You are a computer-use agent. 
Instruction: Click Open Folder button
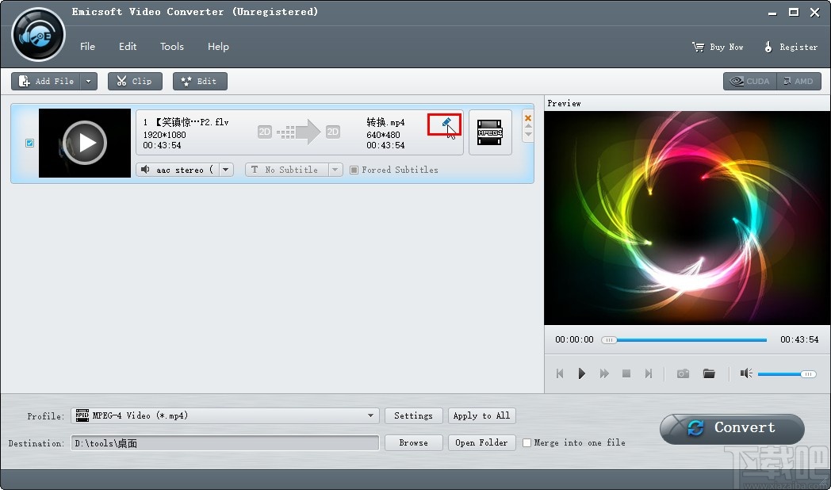pos(481,443)
